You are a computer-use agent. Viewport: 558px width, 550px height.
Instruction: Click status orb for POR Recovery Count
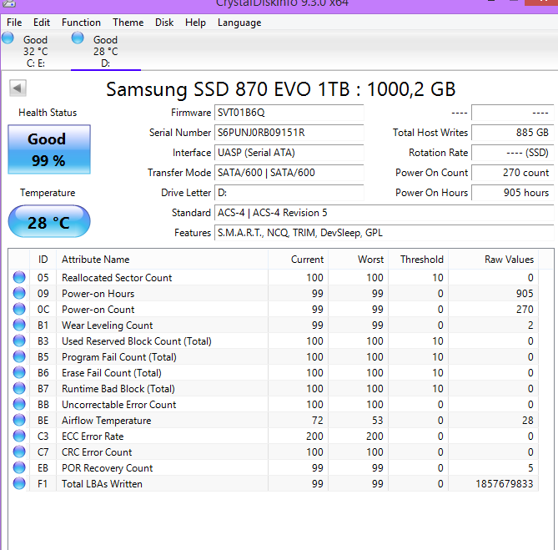(x=19, y=467)
